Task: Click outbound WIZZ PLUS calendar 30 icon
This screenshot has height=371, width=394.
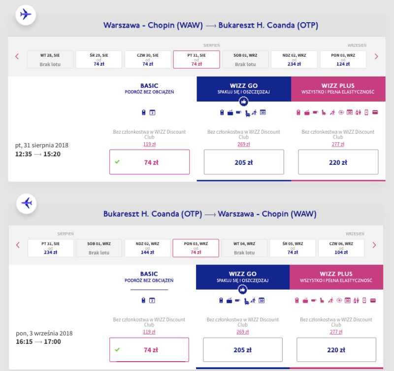Action: pos(350,112)
